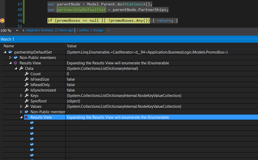Click the {object} value of SyncRoot
The image size is (258, 160).
[x=73, y=101]
